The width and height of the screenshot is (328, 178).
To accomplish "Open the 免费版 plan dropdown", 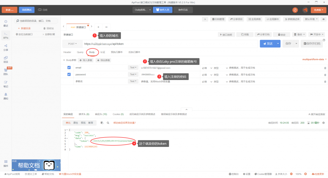I will (319, 10).
